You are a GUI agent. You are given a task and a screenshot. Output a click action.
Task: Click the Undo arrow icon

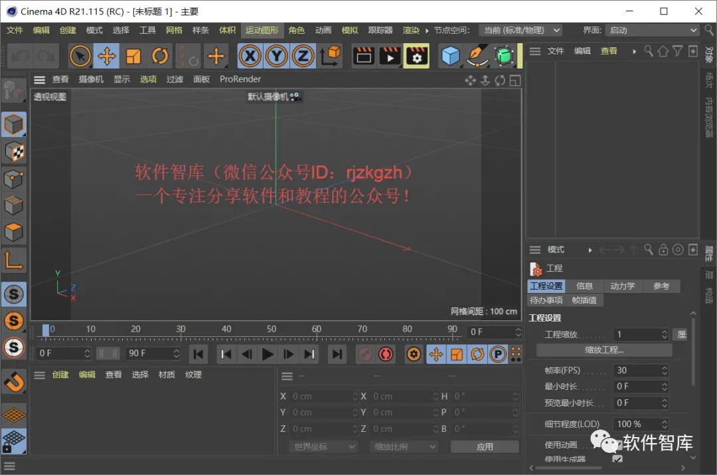click(x=21, y=56)
